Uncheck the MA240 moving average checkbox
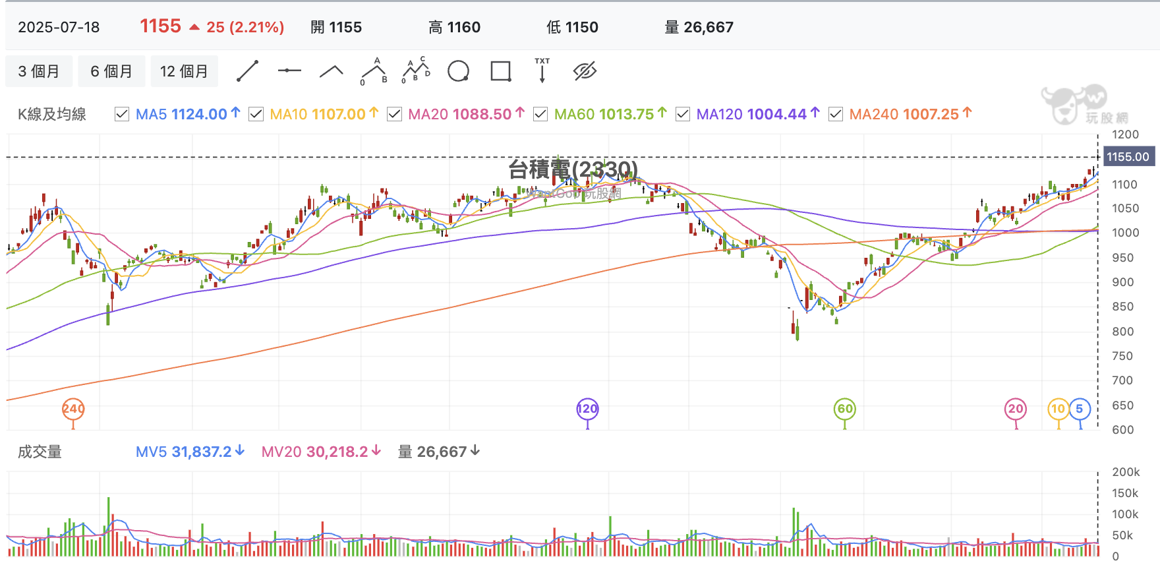The height and width of the screenshot is (567, 1160). pos(836,114)
